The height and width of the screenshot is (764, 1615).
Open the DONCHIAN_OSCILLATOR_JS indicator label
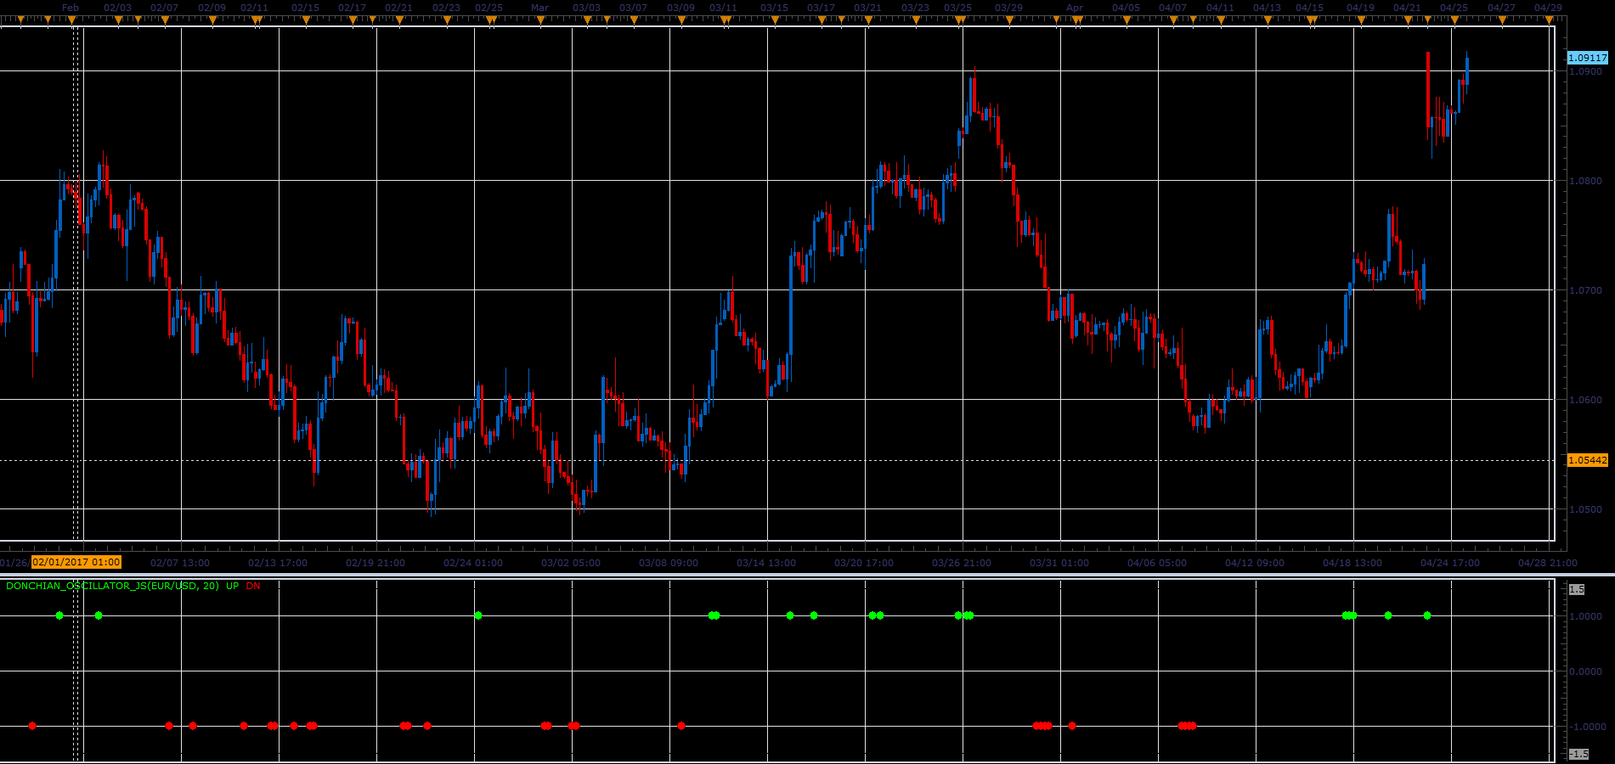[x=112, y=586]
